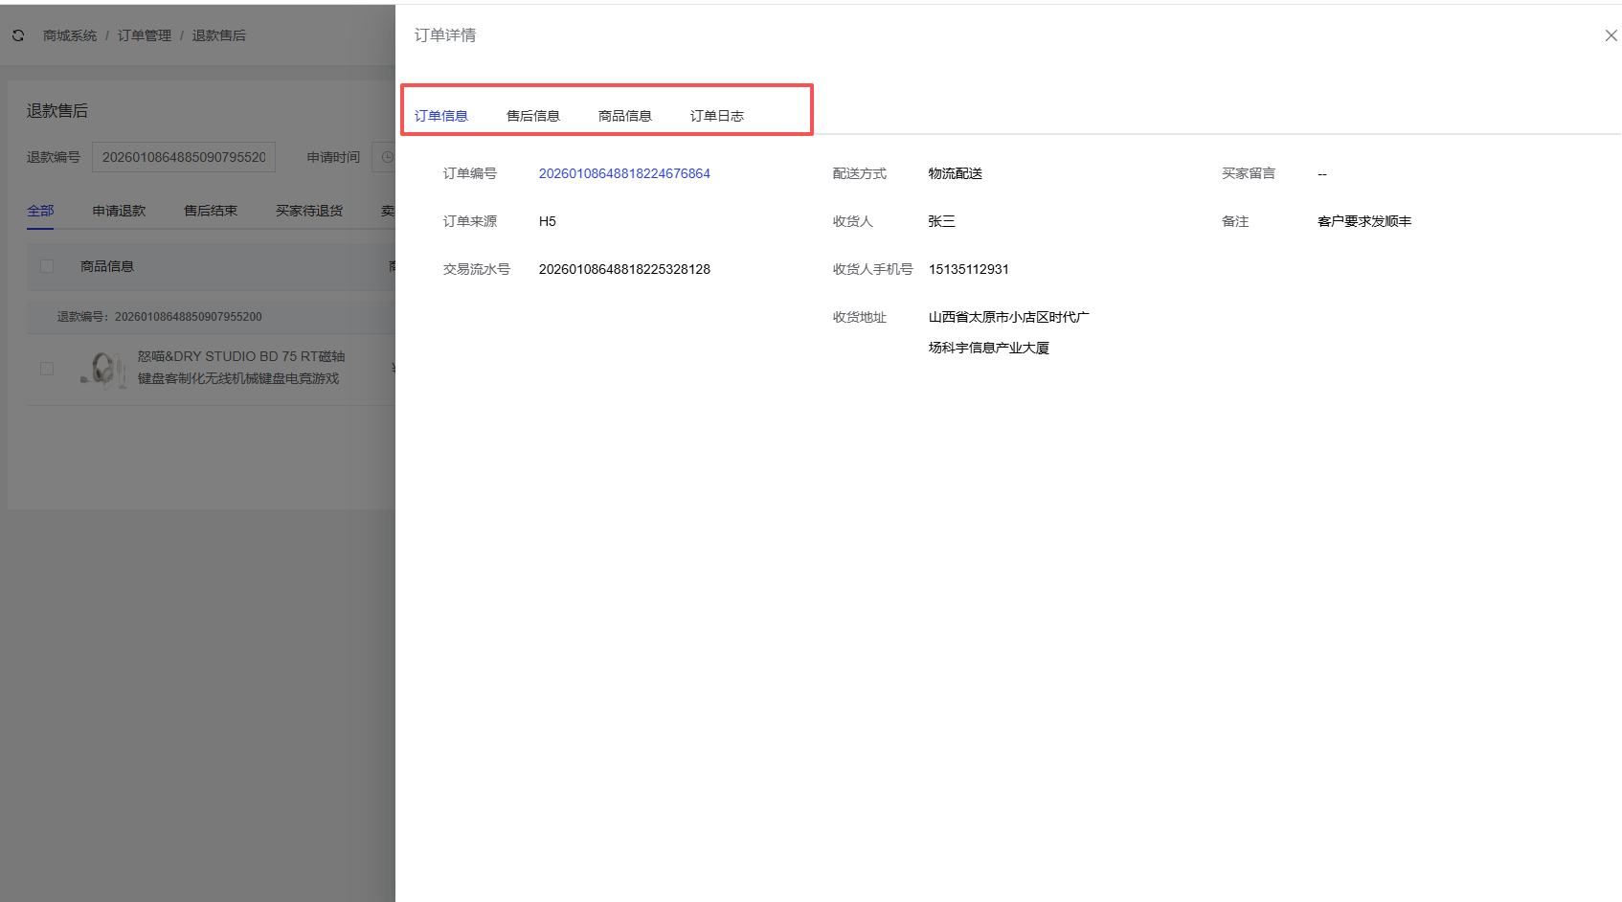The height and width of the screenshot is (902, 1622).
Task: Close the 订单详情 drawer
Action: tap(1611, 35)
